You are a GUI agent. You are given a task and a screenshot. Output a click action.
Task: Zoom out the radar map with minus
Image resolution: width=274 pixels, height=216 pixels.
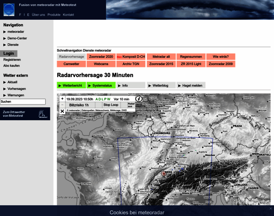[62, 105]
